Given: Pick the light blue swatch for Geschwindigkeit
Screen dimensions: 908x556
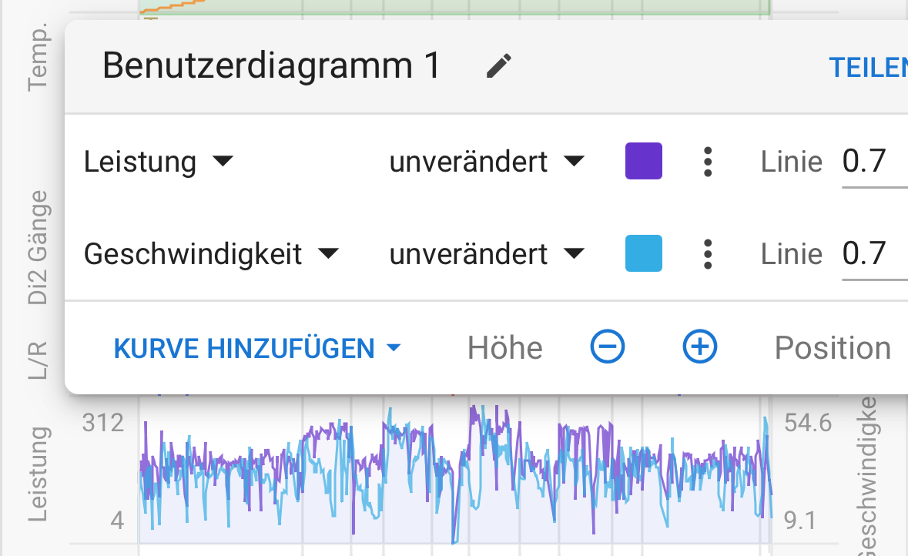Looking at the screenshot, I should 644,254.
